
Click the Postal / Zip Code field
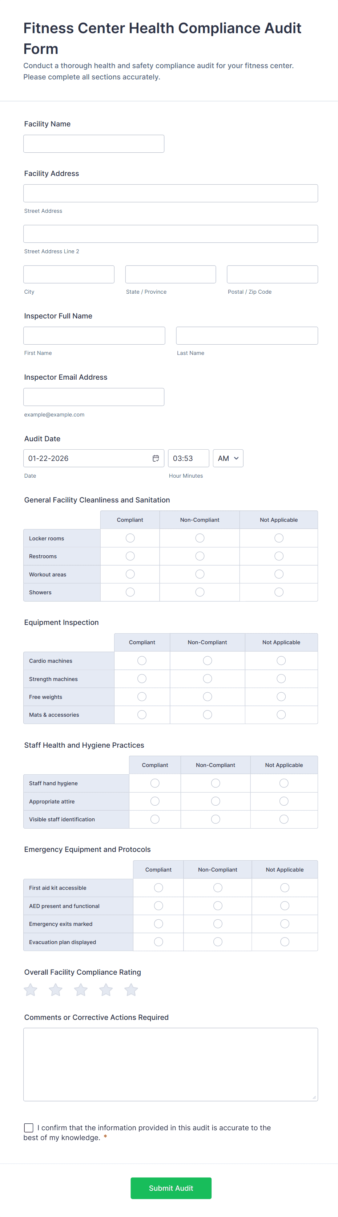pos(272,274)
